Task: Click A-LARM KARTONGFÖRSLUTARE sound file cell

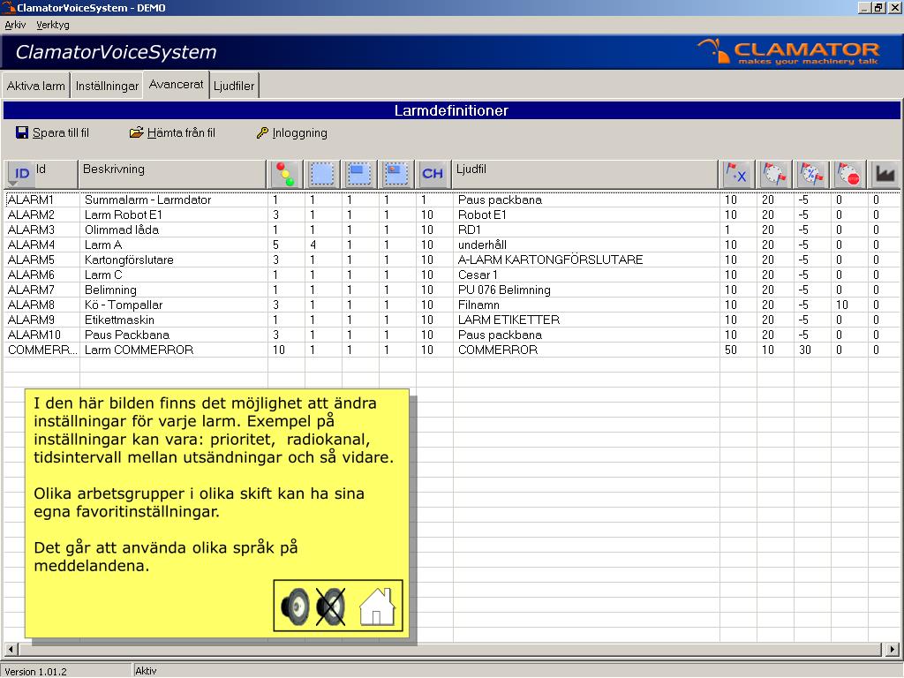Action: coord(586,260)
